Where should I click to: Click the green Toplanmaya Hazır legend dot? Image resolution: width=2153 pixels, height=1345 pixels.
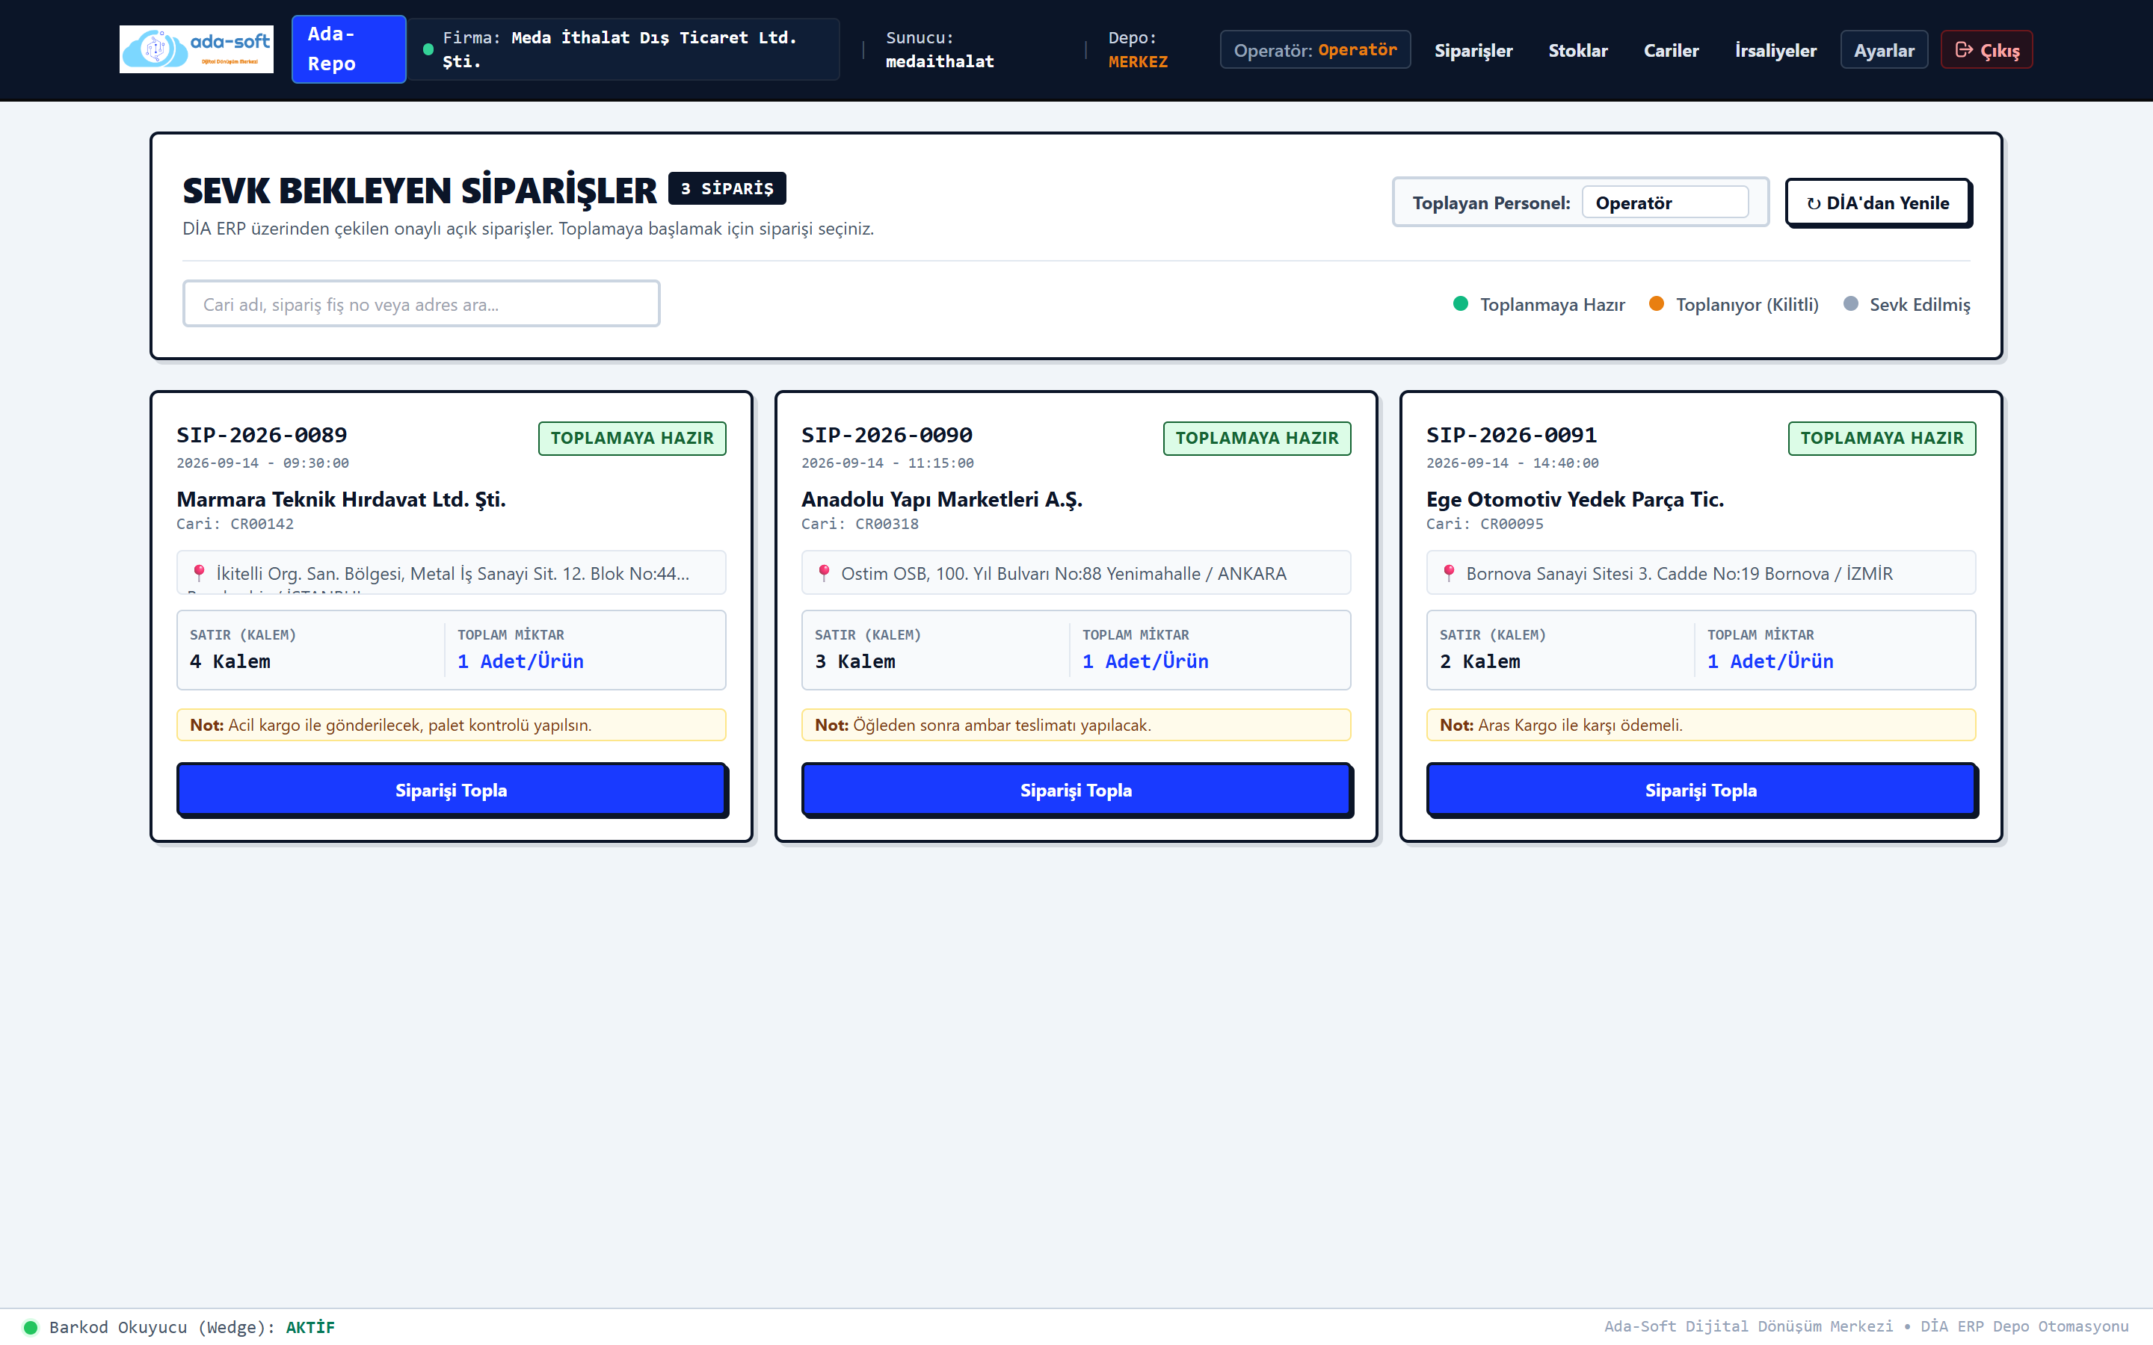tap(1460, 303)
